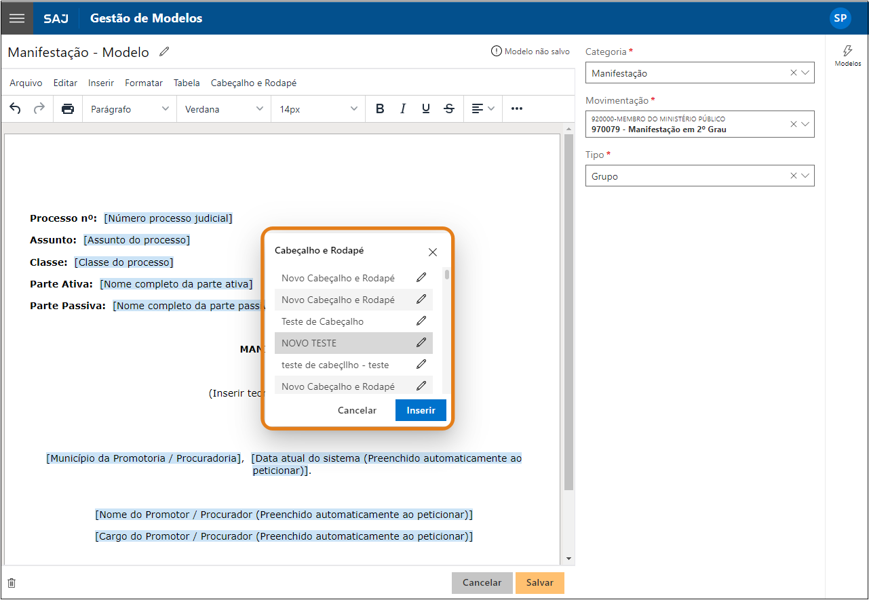Open the more options ellipsis
The height and width of the screenshot is (600, 869).
[517, 108]
